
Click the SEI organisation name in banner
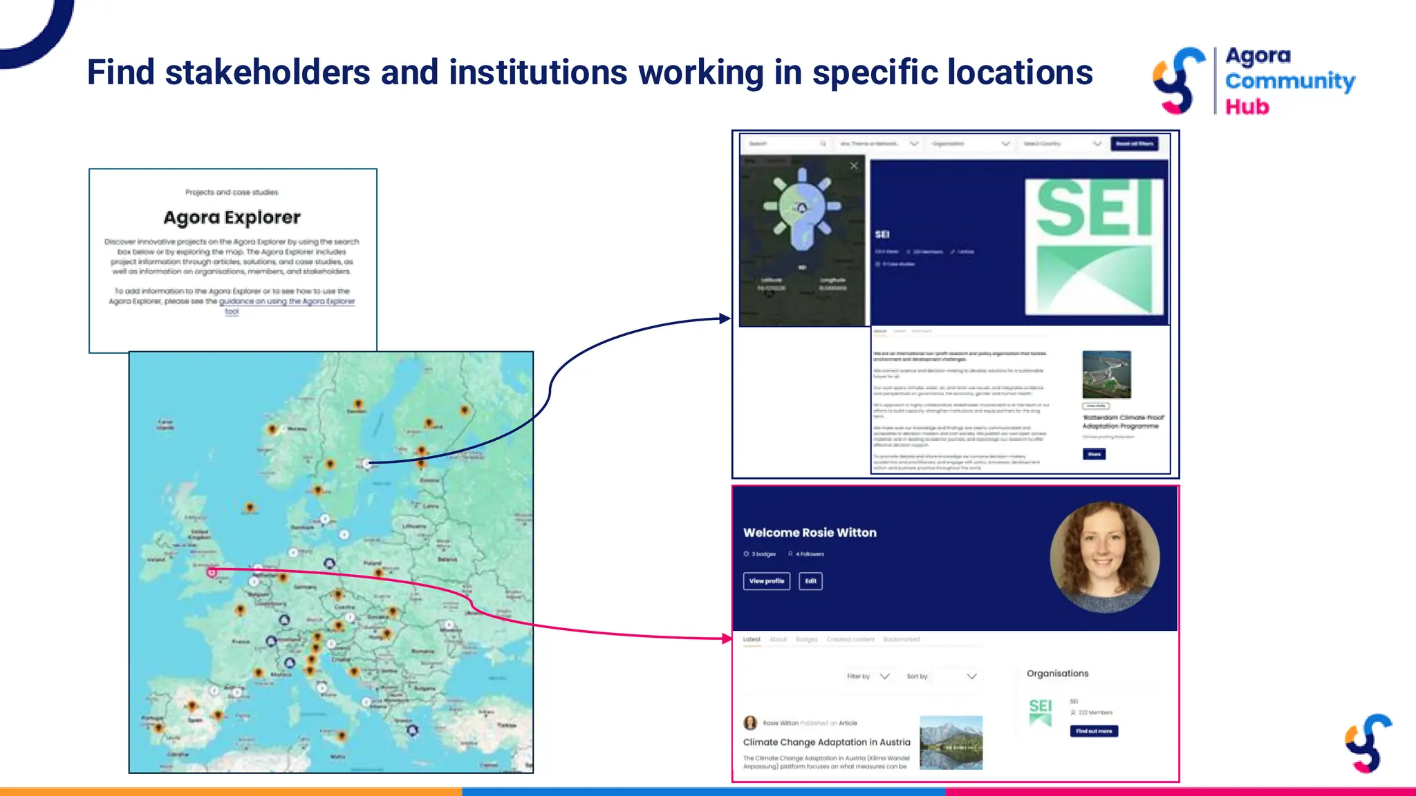pyautogui.click(x=882, y=234)
